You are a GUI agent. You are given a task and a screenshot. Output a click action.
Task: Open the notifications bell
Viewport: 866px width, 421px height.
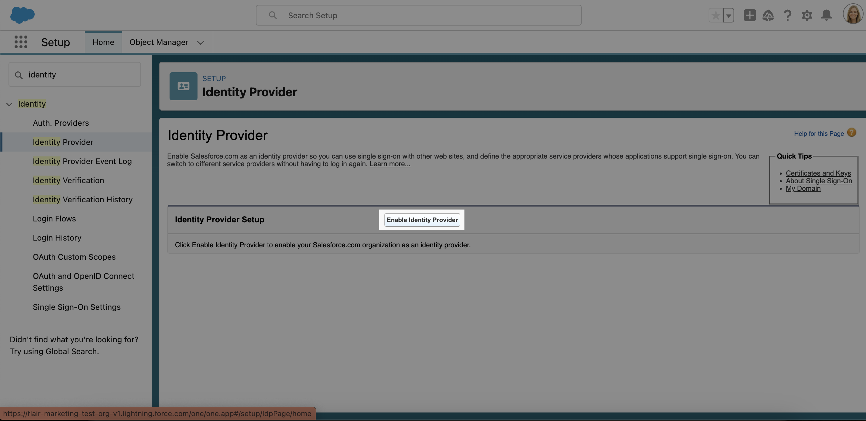point(826,15)
